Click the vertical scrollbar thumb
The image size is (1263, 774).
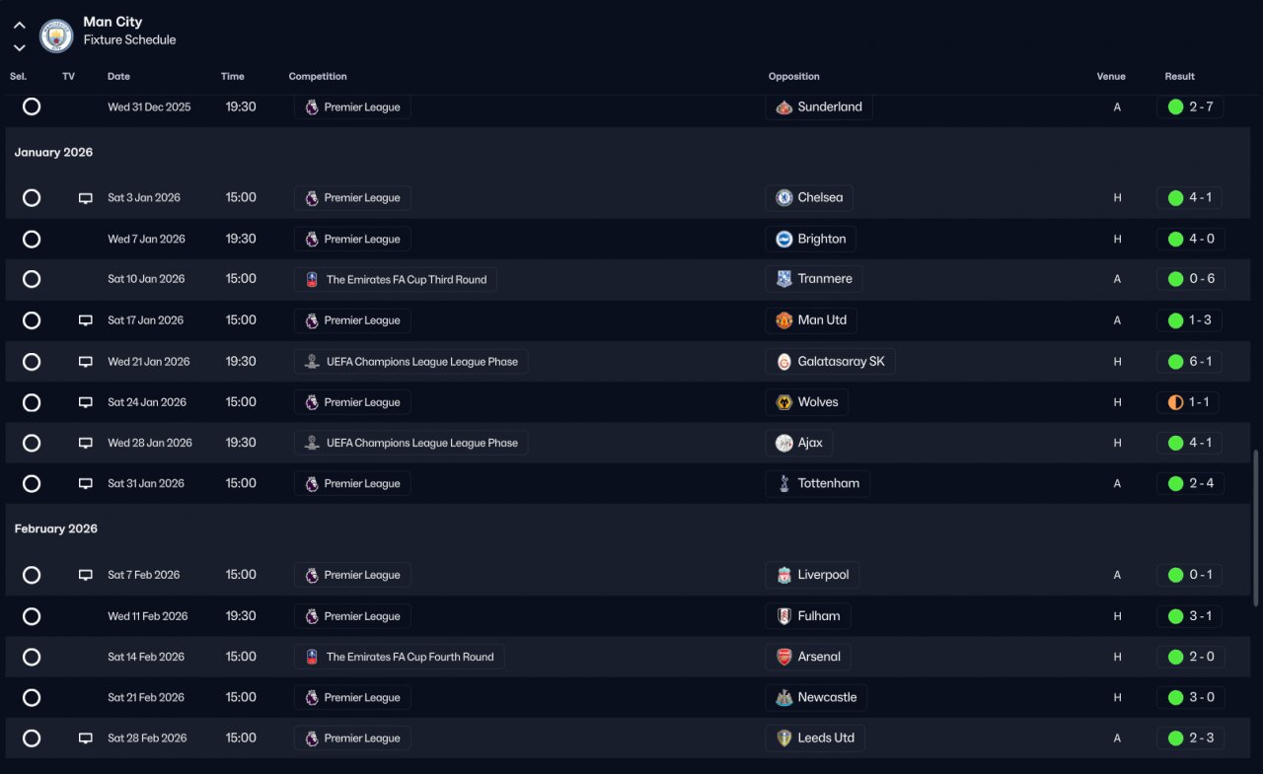coord(1256,528)
